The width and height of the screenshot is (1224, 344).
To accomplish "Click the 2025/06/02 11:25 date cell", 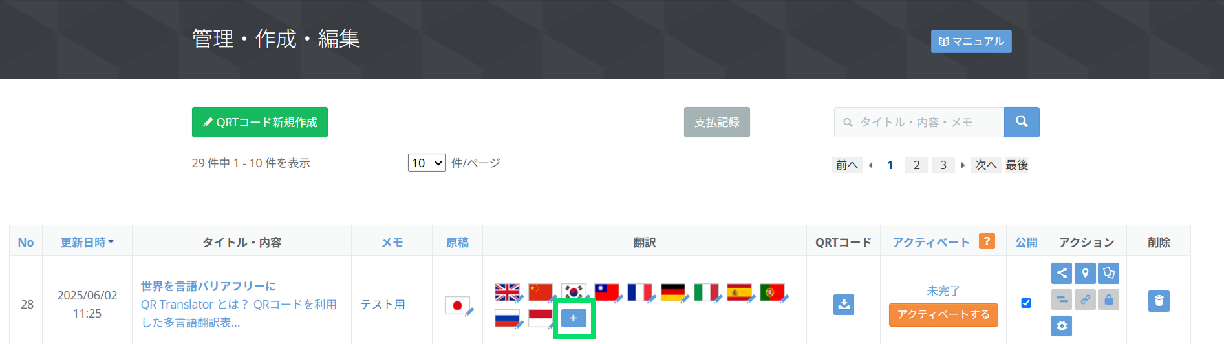I will pyautogui.click(x=87, y=304).
